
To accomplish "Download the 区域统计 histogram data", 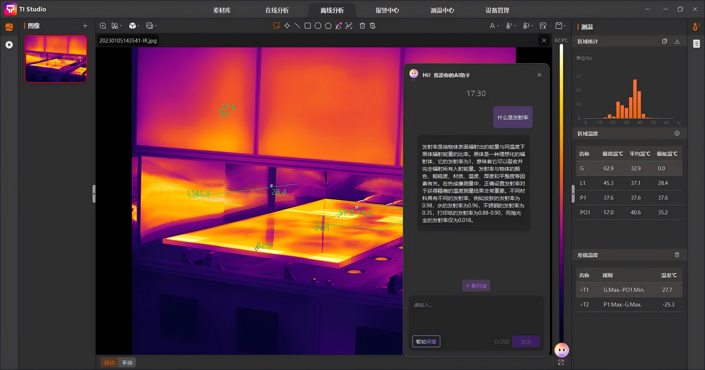I will coord(677,41).
